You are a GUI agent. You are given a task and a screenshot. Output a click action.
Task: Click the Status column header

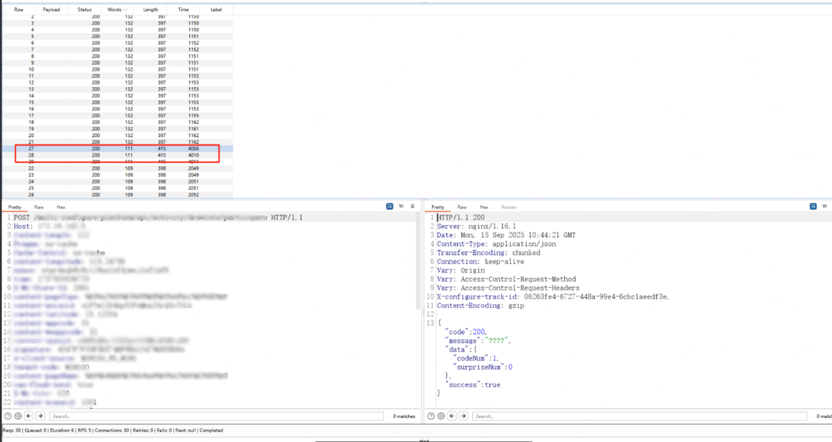coord(85,9)
